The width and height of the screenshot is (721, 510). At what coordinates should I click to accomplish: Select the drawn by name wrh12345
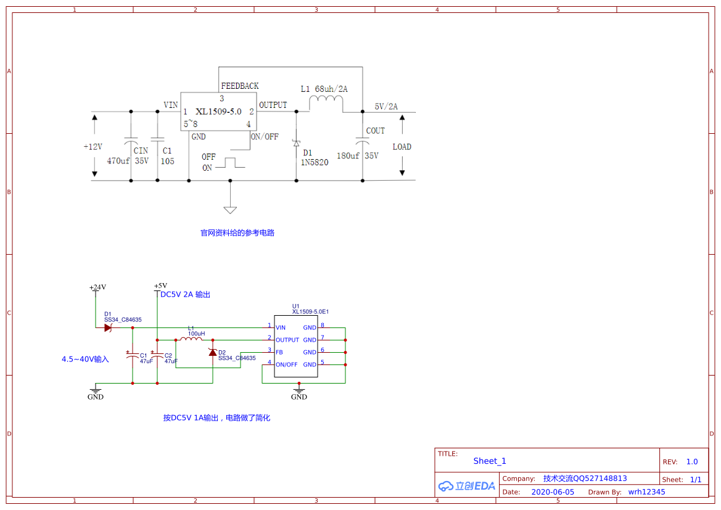tap(646, 491)
